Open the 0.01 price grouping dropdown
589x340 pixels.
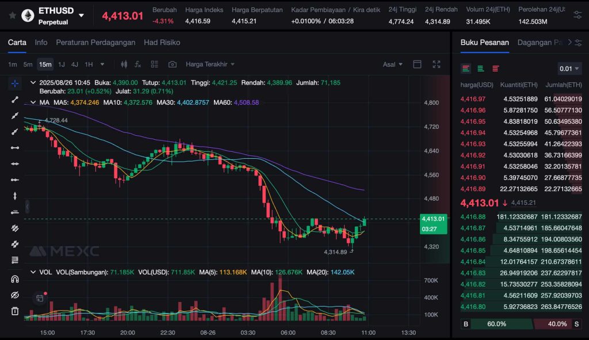[569, 68]
